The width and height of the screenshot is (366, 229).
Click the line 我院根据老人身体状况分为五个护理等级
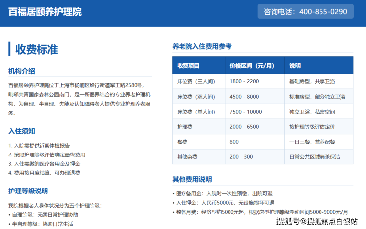point(55,206)
